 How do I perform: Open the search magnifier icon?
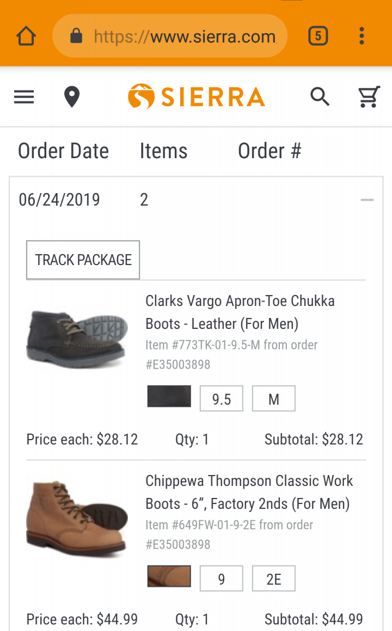[x=320, y=97]
